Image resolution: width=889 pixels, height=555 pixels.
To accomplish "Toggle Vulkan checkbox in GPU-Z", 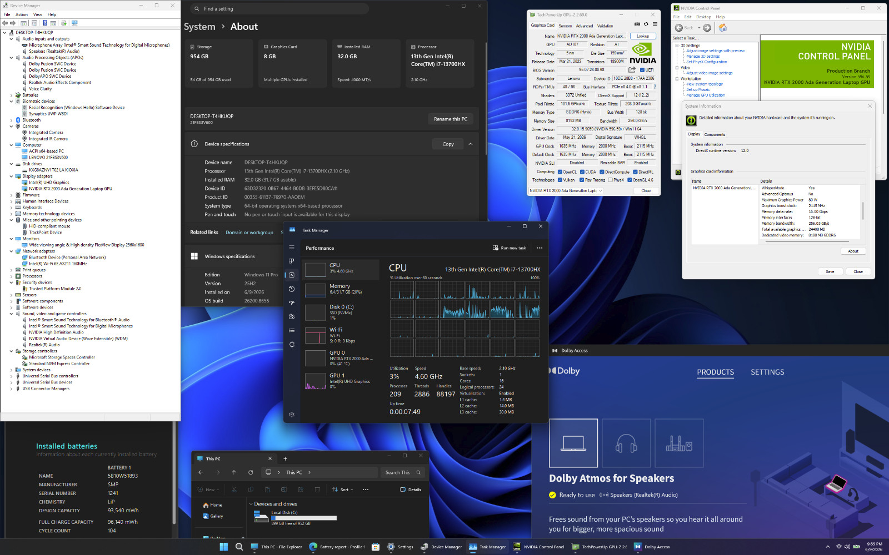I will [560, 180].
